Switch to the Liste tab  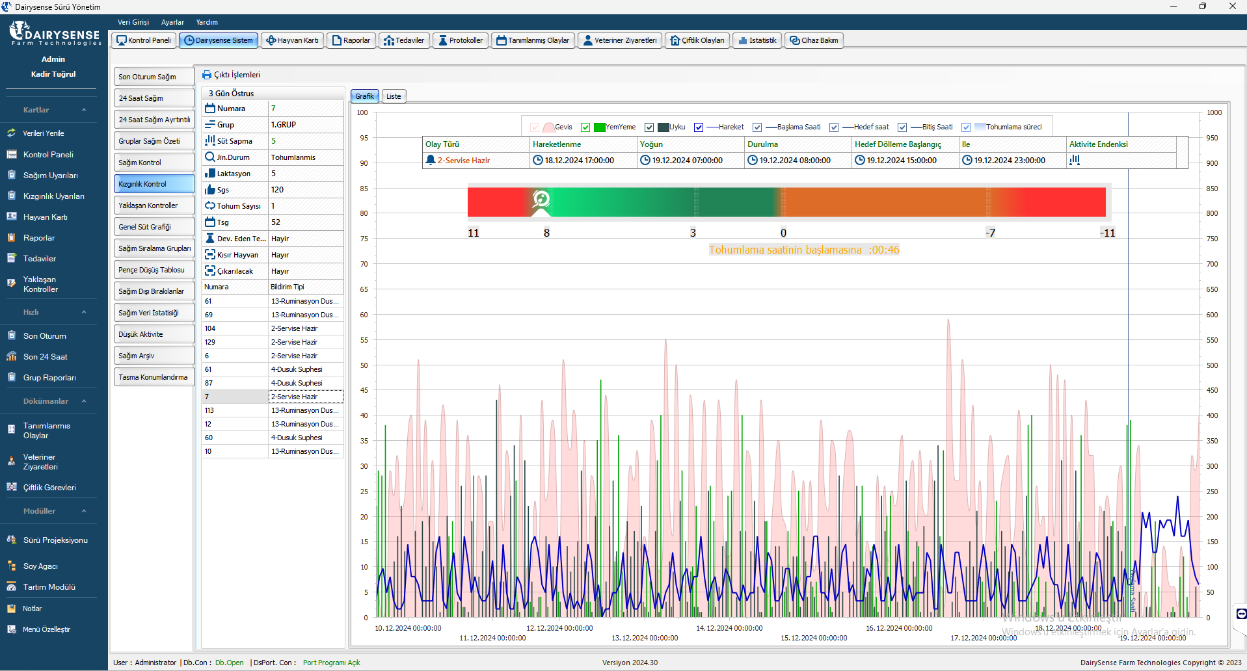tap(394, 96)
